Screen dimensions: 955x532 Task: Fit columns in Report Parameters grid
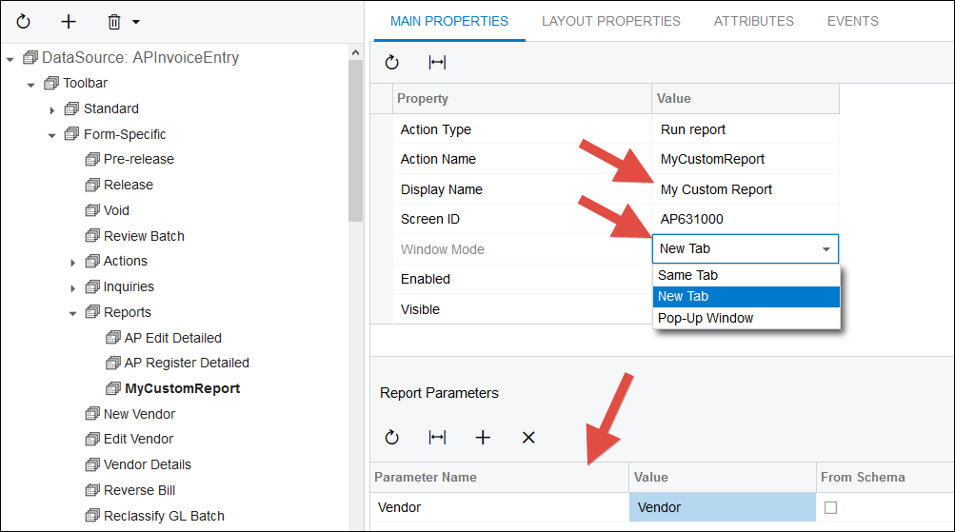coord(437,438)
